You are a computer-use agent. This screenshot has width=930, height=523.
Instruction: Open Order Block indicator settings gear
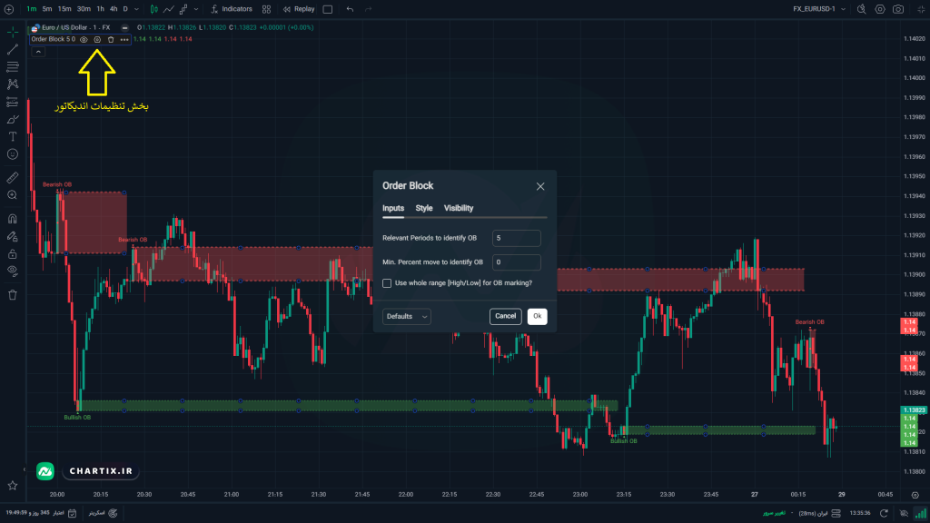click(x=97, y=39)
